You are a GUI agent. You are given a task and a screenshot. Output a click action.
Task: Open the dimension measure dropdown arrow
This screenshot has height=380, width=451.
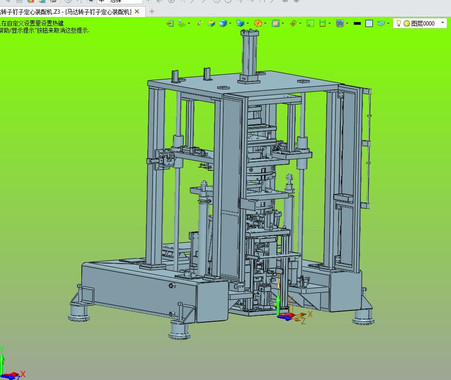point(330,24)
